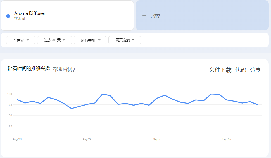Image resolution: width=271 pixels, height=158 pixels.
Task: Click the 100 value on the y-axis
Action: point(10,94)
